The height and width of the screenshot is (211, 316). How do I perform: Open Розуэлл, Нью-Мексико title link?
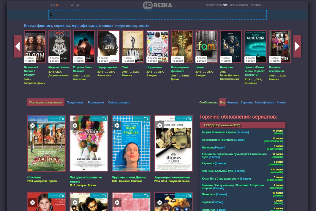(83, 69)
